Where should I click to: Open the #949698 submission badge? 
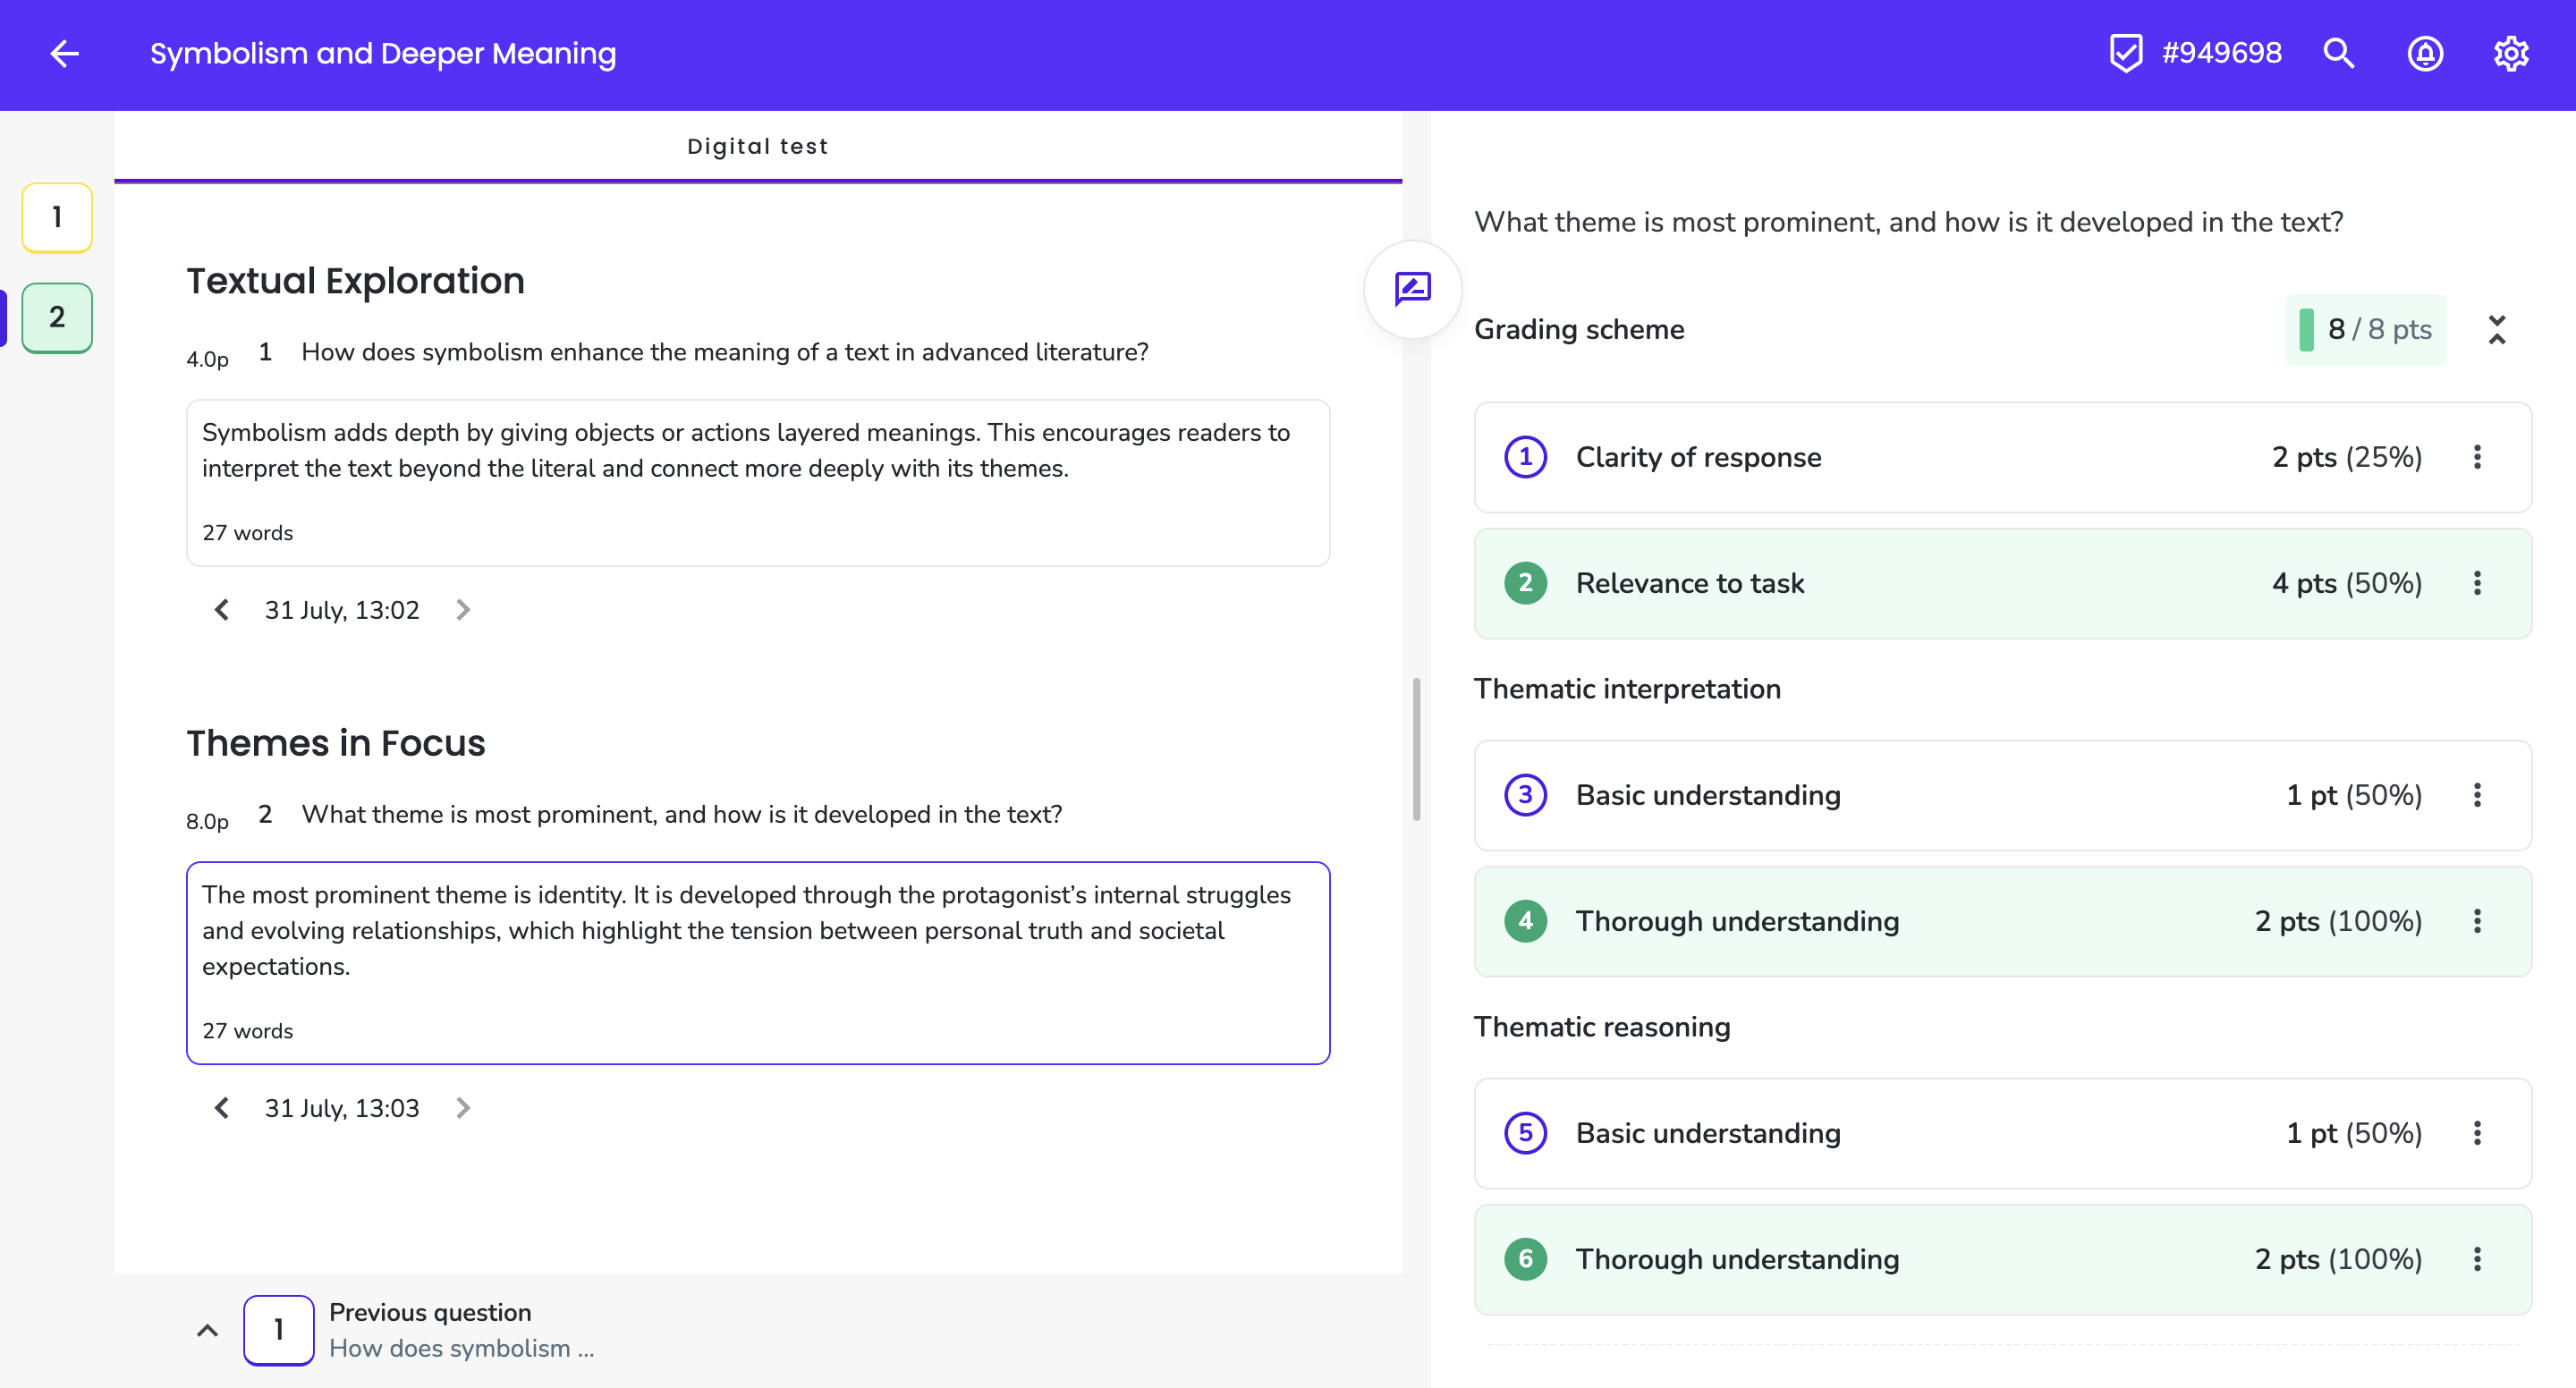pos(2196,53)
